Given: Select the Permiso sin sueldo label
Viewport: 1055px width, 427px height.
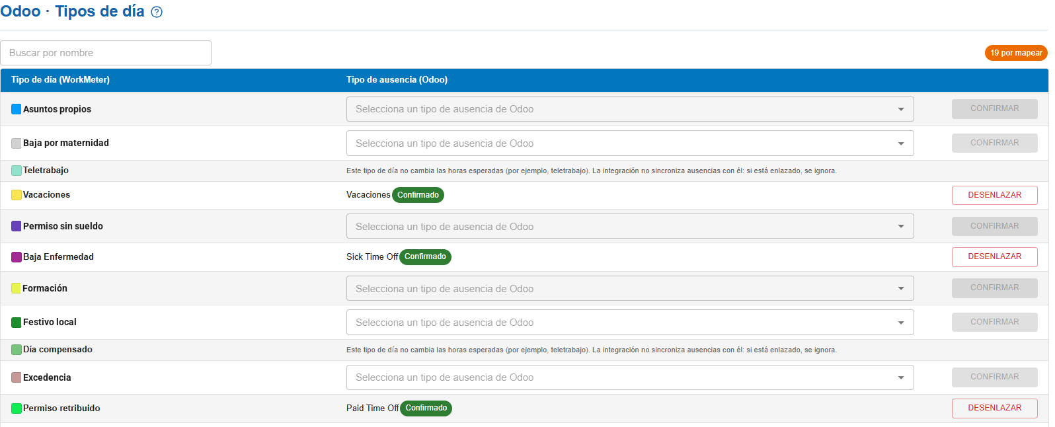Looking at the screenshot, I should point(63,226).
